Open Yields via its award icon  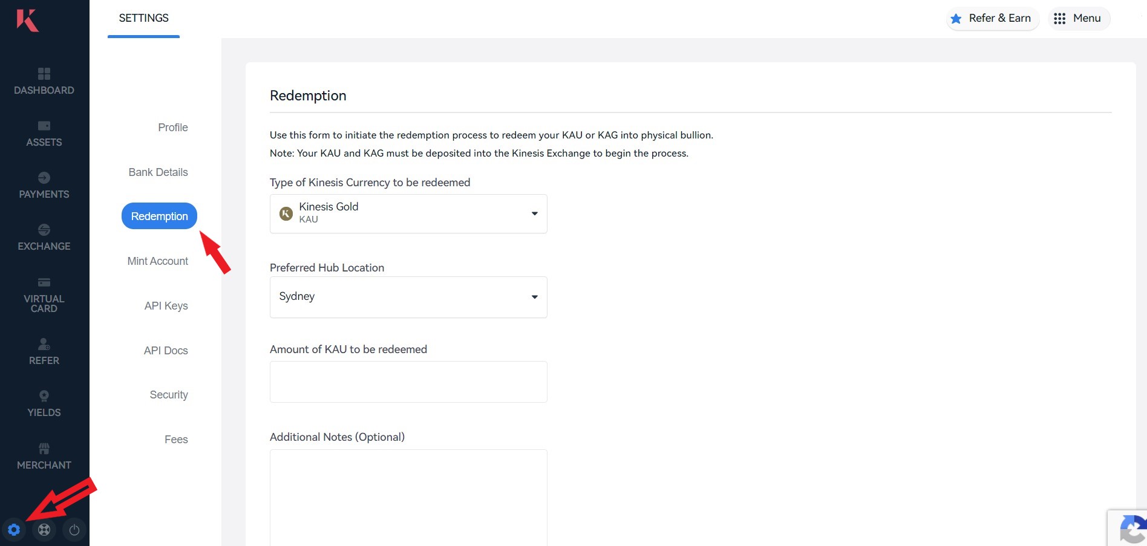(44, 396)
